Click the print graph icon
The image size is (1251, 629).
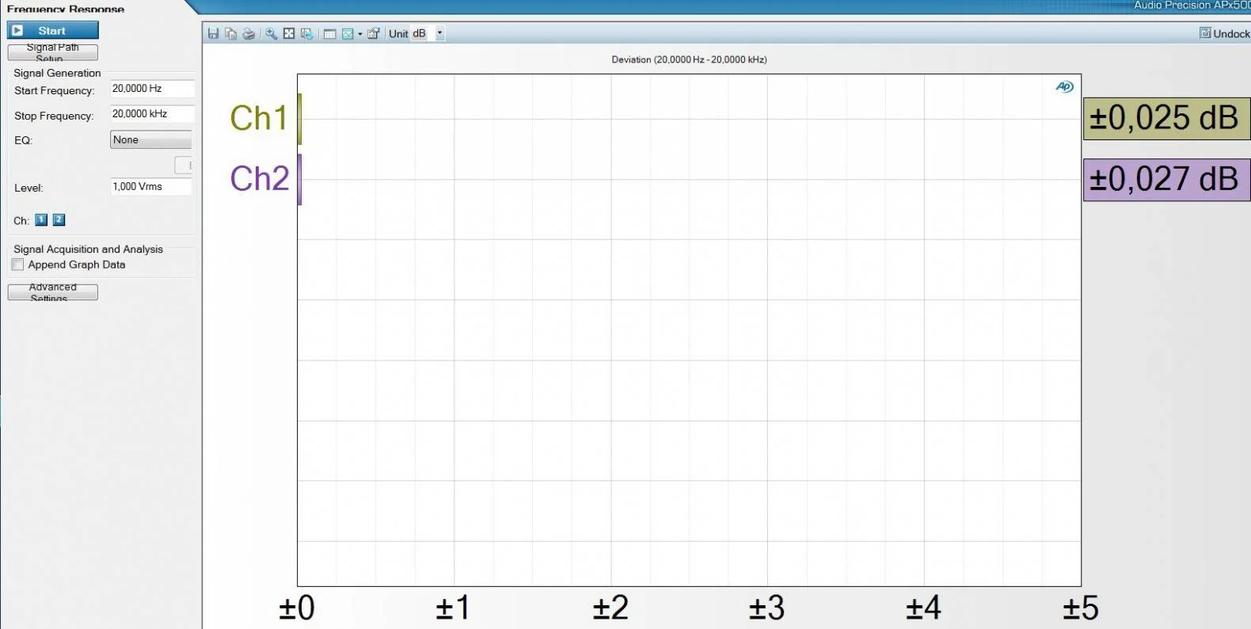coord(249,33)
